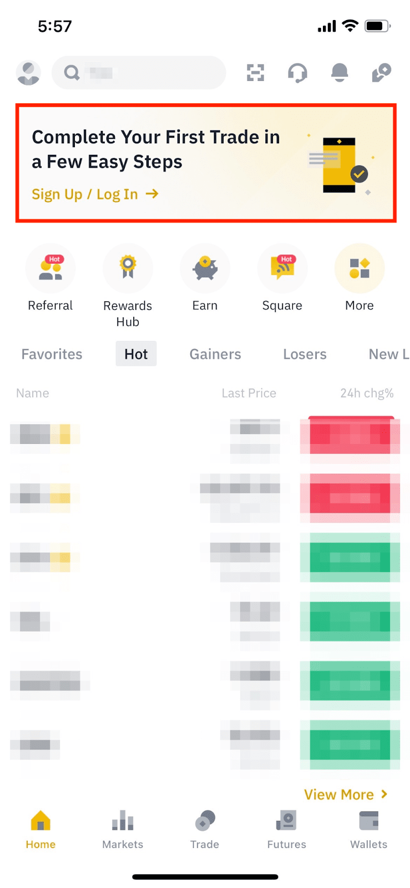Open the QR code scanner icon
410x888 pixels.
pyautogui.click(x=255, y=73)
